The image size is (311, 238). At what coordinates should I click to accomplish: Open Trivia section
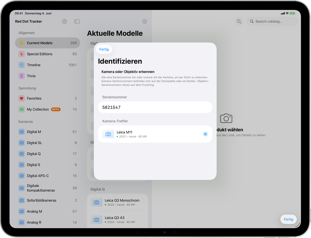click(47, 76)
